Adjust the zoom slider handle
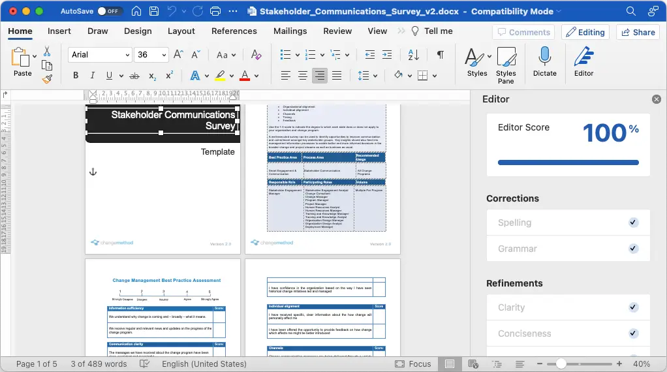Screen dimensions: 667x372 561,364
